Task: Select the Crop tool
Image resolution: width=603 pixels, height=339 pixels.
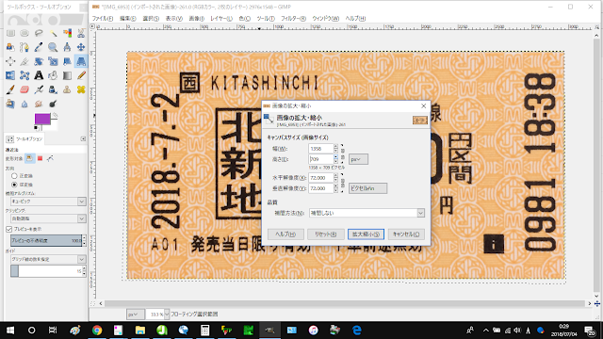Action: point(24,61)
